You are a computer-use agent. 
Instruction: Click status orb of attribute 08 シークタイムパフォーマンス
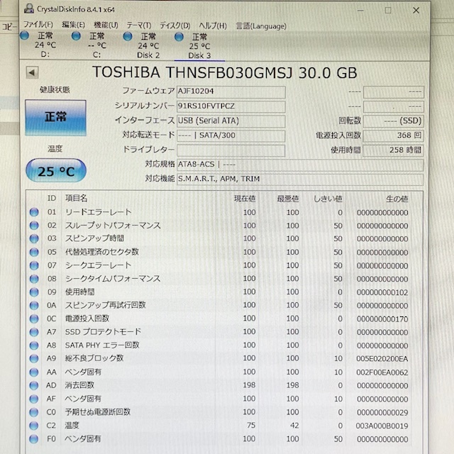34,279
